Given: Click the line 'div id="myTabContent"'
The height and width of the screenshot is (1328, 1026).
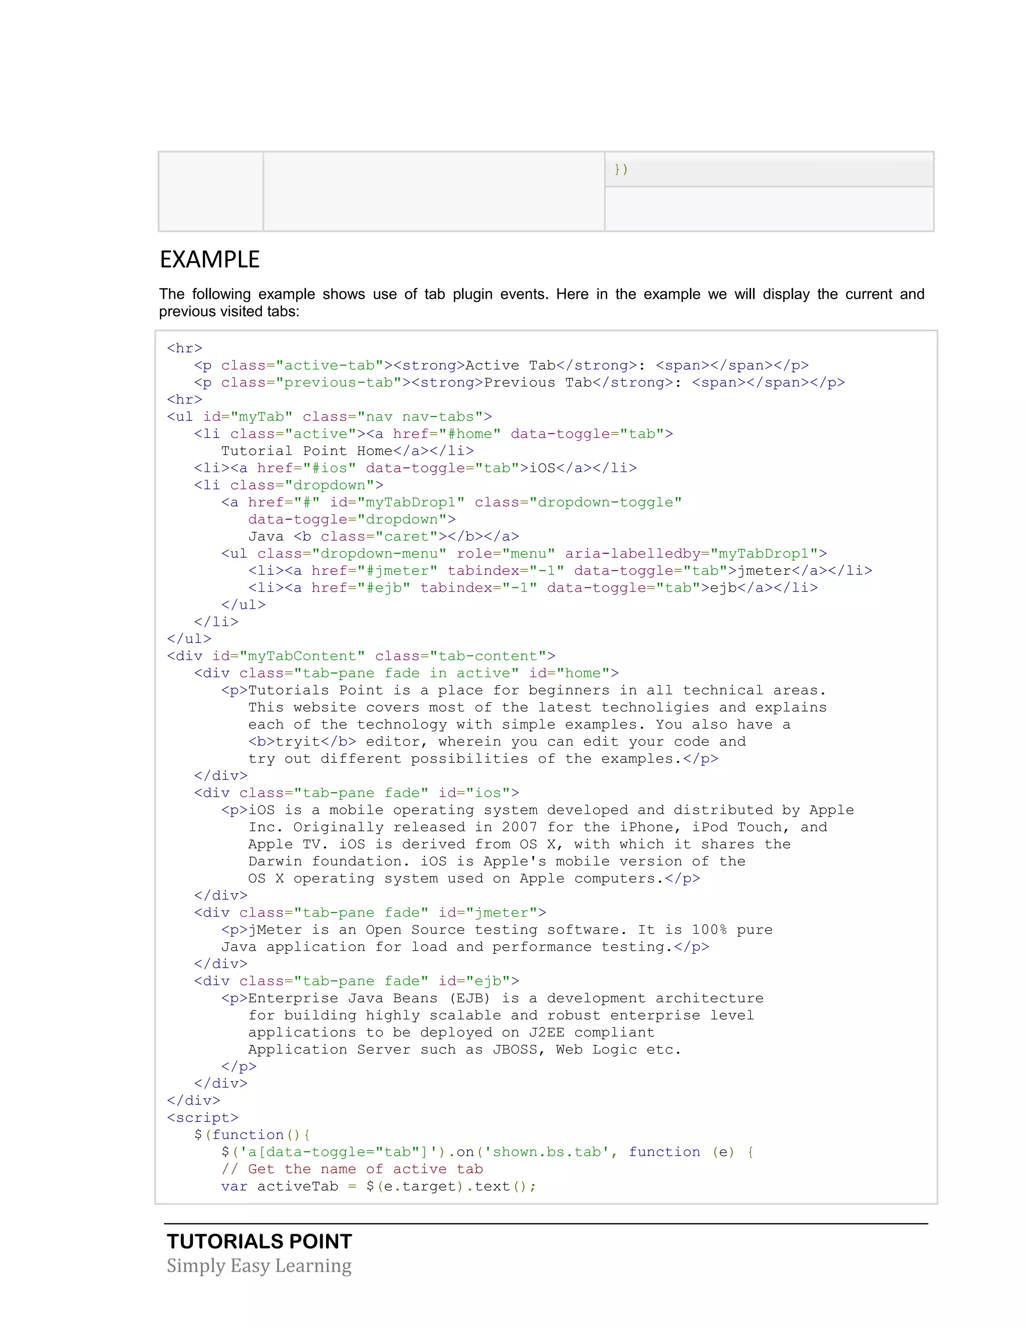Looking at the screenshot, I should (361, 656).
